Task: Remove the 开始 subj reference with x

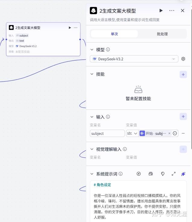Action: coord(169,133)
